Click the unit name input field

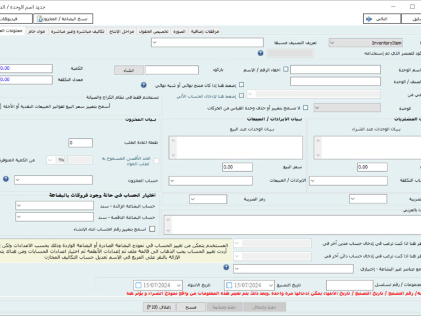335,70
